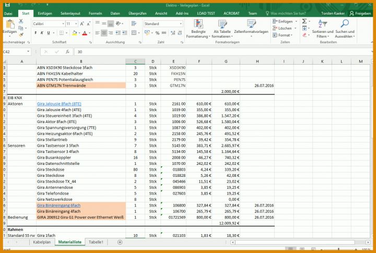This screenshot has width=376, height=253.
Task: Open the font color dropdown arrow
Action: [89, 33]
